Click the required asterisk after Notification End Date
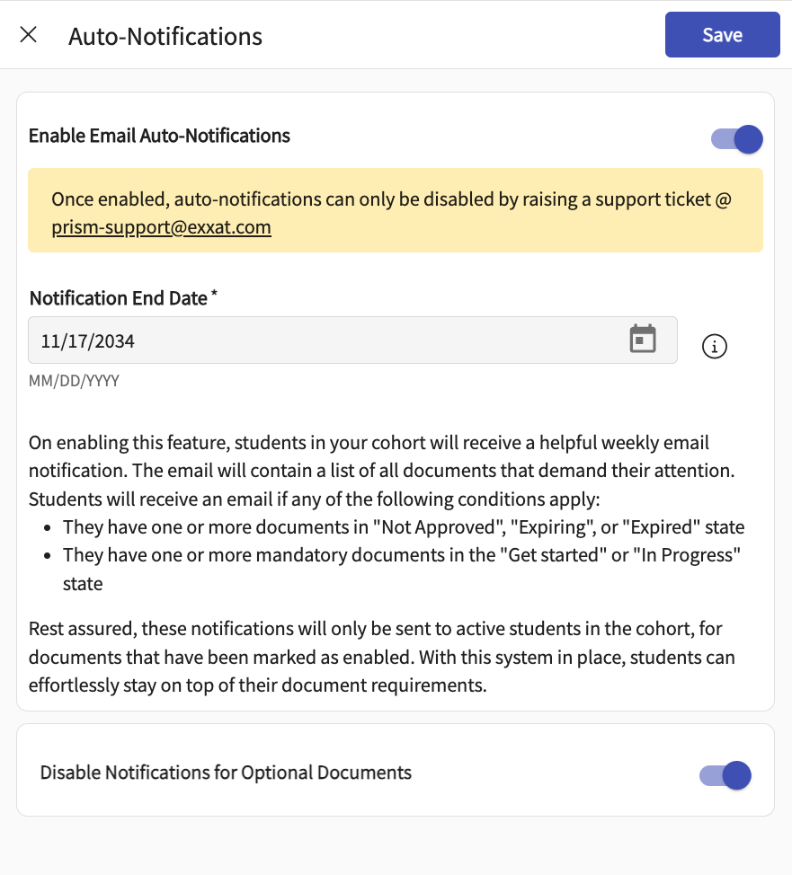The width and height of the screenshot is (792, 875). [214, 296]
